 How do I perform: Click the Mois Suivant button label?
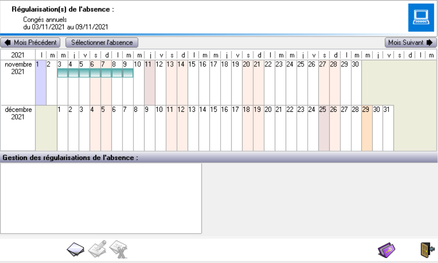pos(406,43)
